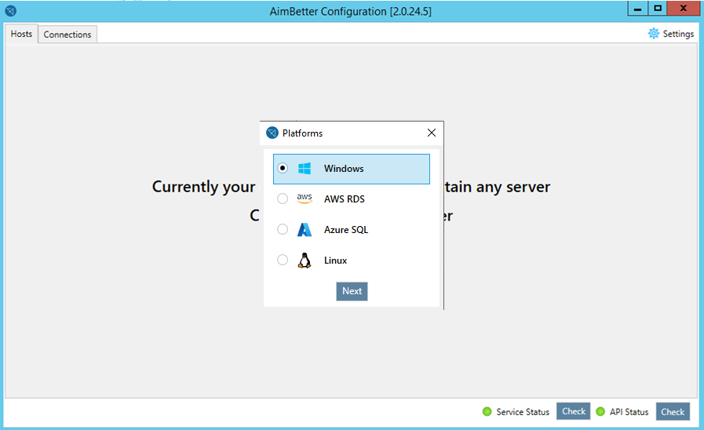Click the 'API Status' label

629,412
